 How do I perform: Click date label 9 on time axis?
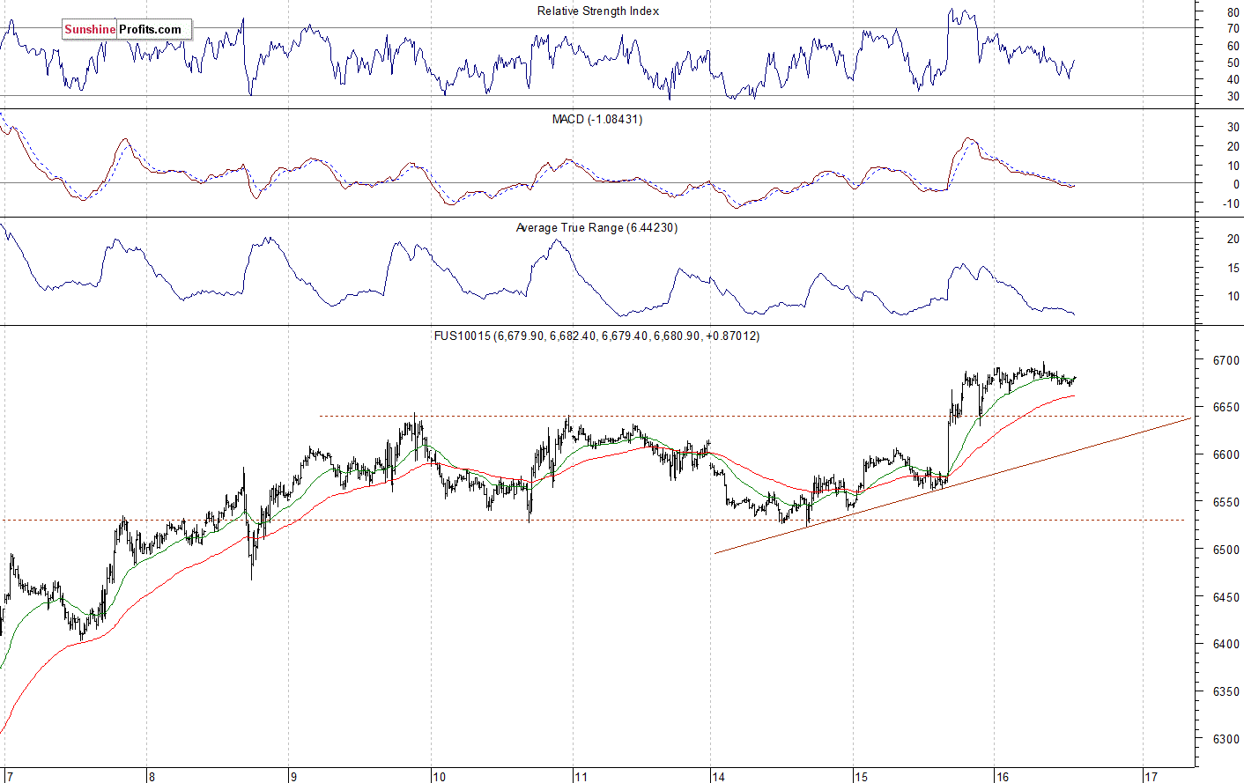tap(293, 777)
